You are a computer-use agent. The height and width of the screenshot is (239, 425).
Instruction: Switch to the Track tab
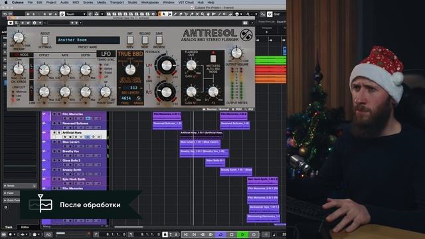click(x=9, y=227)
